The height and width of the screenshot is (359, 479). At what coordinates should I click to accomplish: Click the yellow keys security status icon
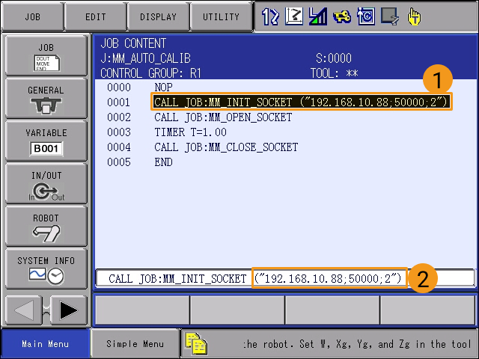(x=342, y=16)
